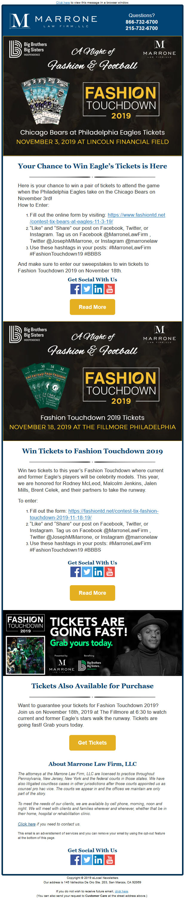
Task: Open the Eagles tickets banner image
Action: tap(92, 96)
